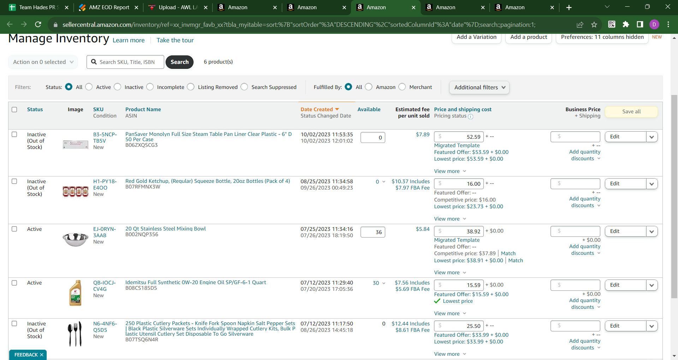Check the Red Gold Ketchup row checkbox
Image resolution: width=678 pixels, height=360 pixels.
(x=14, y=181)
